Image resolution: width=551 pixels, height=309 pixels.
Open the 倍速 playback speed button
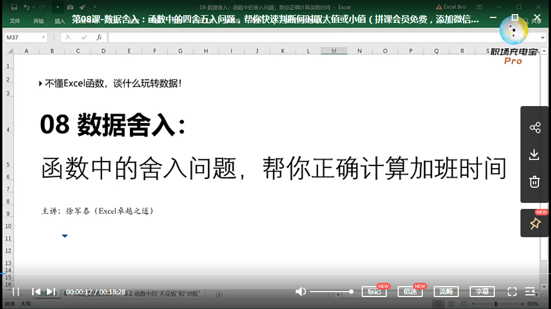(410, 292)
